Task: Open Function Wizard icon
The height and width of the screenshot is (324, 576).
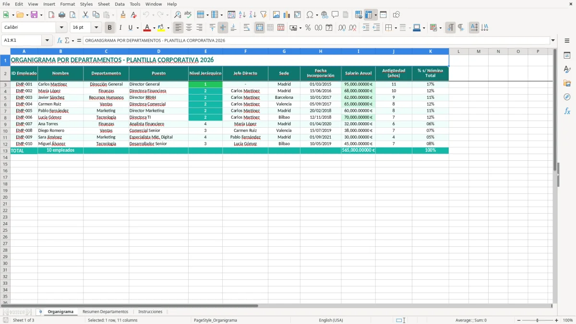Action: pos(60,40)
